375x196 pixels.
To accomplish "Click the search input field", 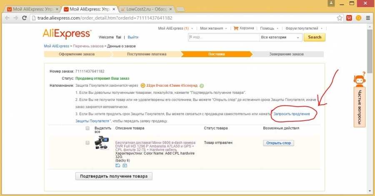I will click(x=222, y=37).
